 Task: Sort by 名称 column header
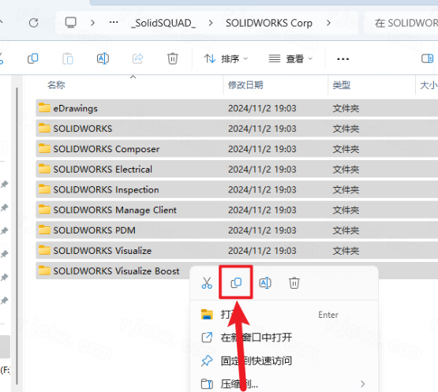coord(56,85)
